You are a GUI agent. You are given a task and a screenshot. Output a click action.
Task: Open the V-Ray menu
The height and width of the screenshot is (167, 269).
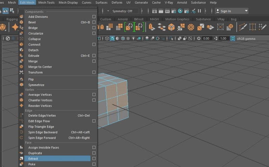(x=169, y=3)
